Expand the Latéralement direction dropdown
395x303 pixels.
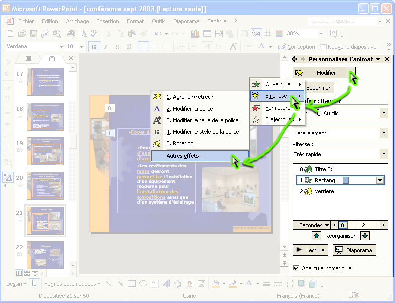(384, 133)
